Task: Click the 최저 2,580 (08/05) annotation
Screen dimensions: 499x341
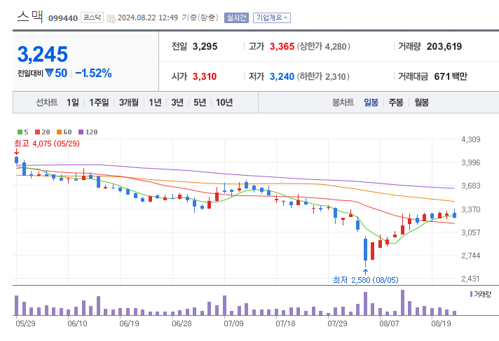Action: (366, 280)
